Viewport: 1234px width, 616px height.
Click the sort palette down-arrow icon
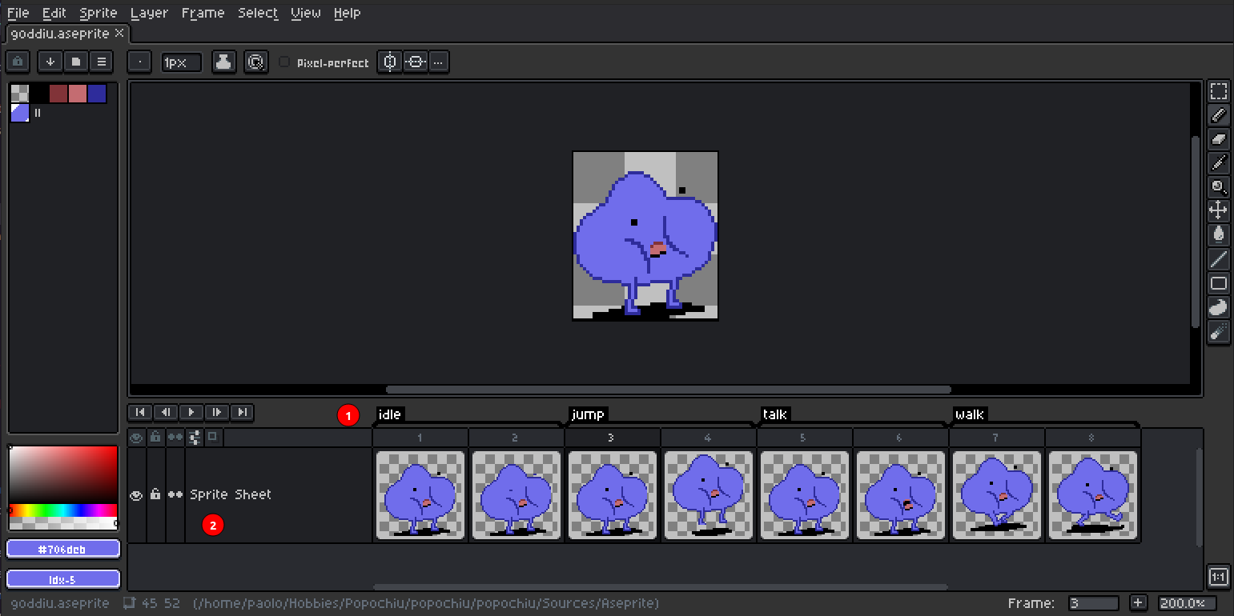[50, 62]
